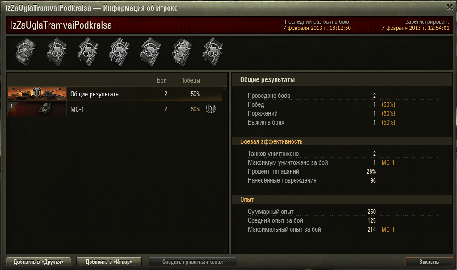457x270 pixels.
Task: Select the МС-1 tank thumbnail
Action: (x=37, y=109)
